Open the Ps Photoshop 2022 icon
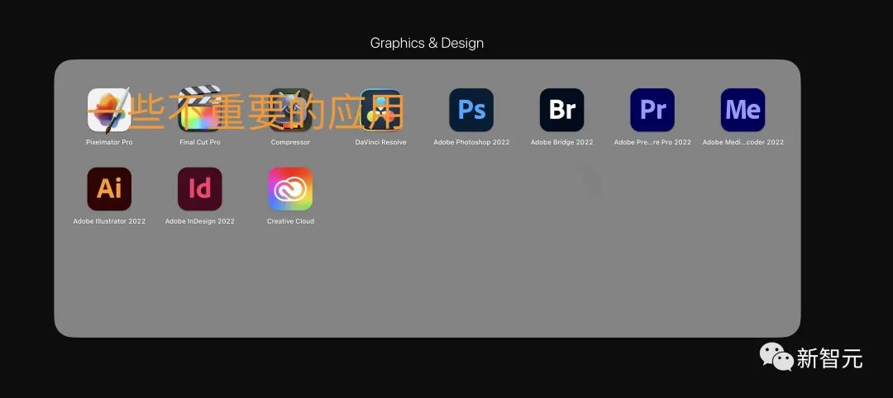This screenshot has width=893, height=398. tap(471, 111)
